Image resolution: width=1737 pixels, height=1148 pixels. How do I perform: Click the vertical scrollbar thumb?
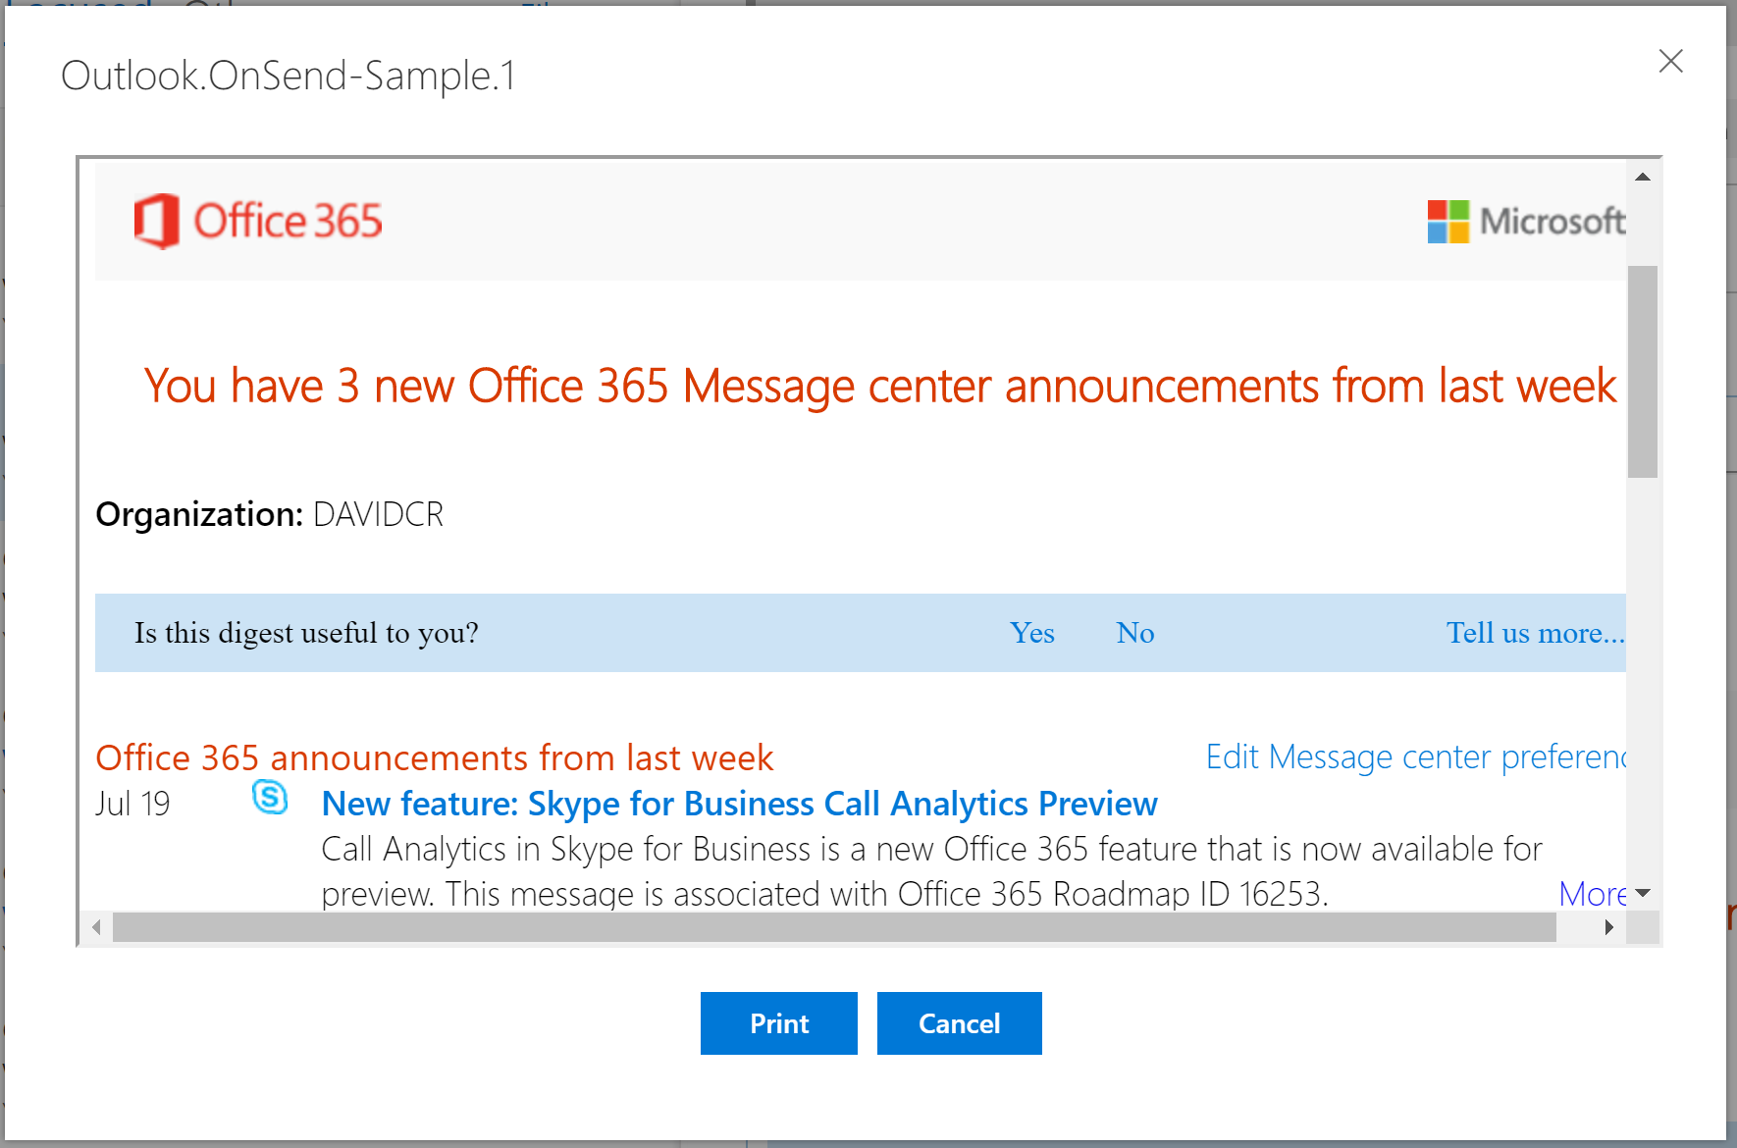click(1643, 372)
